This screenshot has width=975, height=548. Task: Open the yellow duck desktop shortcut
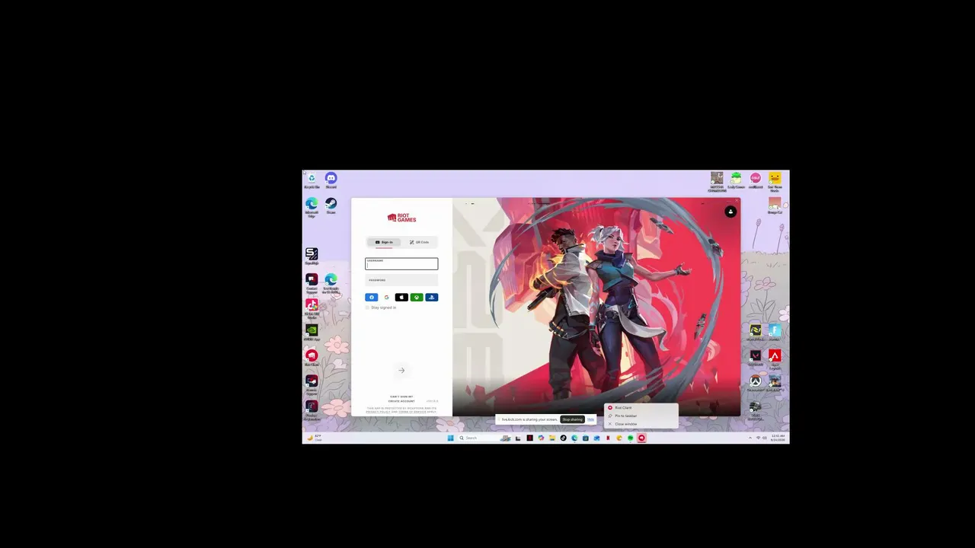774,181
